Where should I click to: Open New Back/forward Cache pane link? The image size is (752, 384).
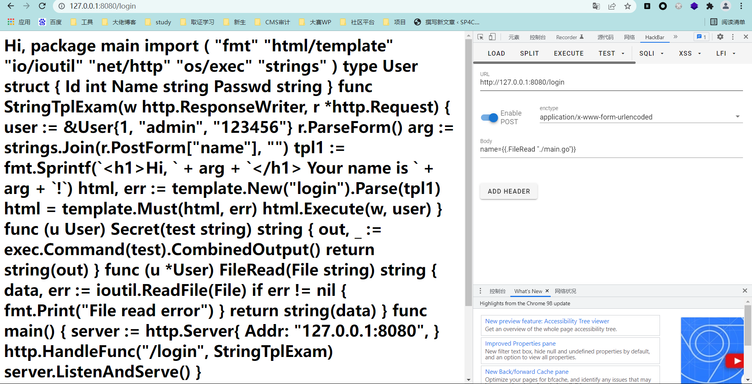click(x=527, y=371)
